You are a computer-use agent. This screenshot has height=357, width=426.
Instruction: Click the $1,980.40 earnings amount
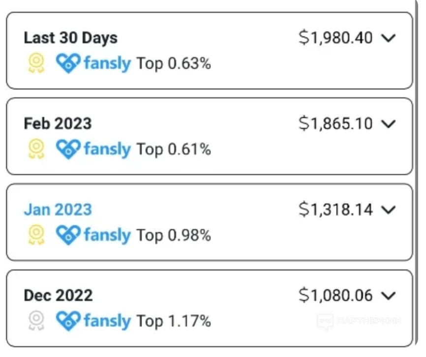pos(335,38)
